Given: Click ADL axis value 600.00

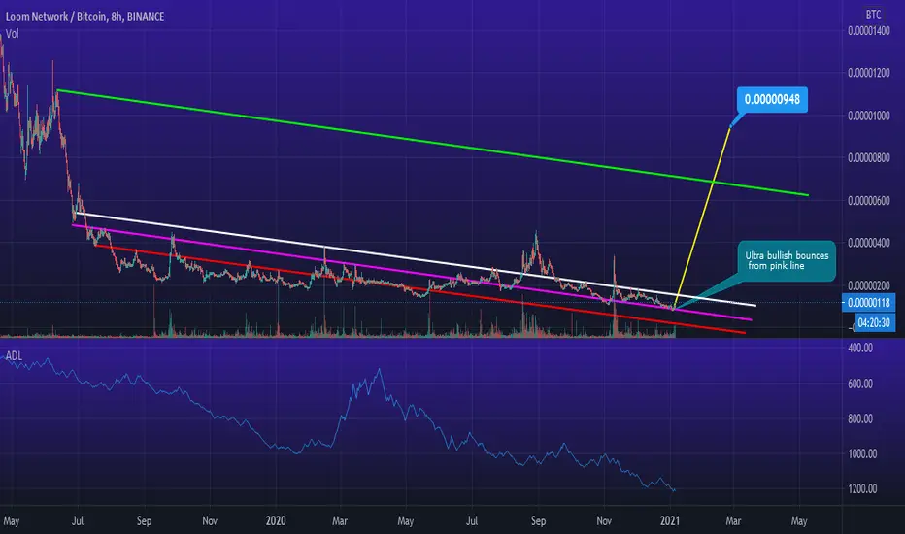Looking at the screenshot, I should click(860, 384).
